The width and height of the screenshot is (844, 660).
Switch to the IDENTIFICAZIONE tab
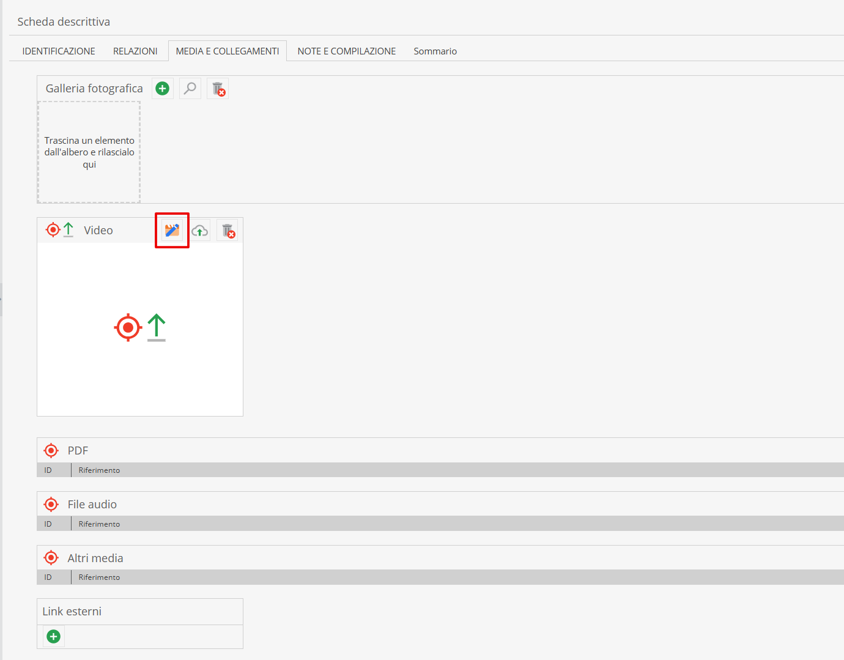click(59, 51)
